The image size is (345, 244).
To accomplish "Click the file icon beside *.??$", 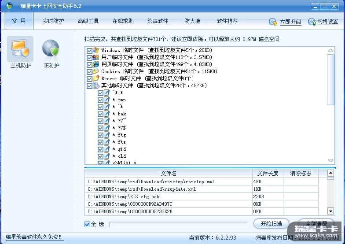I will [x=106, y=128].
